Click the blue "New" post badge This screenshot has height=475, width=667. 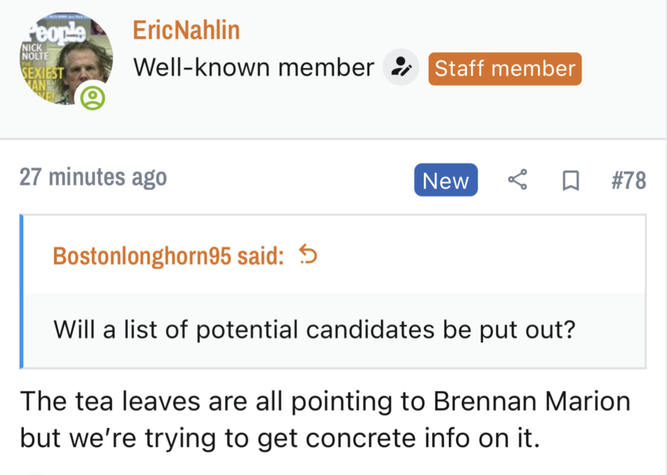coord(446,180)
